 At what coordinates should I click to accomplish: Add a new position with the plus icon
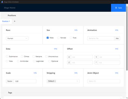(15, 21)
